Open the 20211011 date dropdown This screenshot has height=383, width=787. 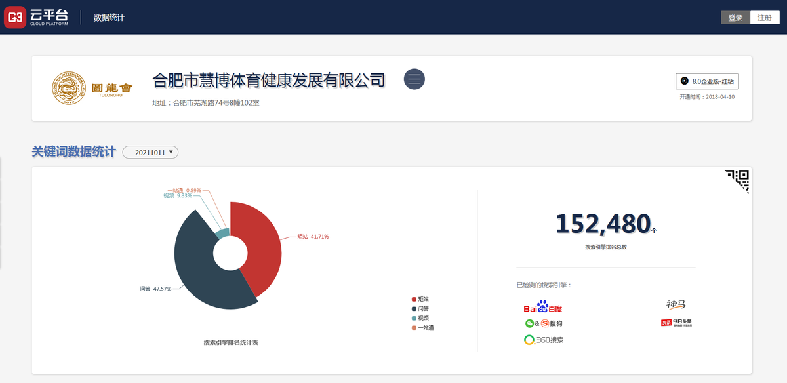click(x=150, y=152)
